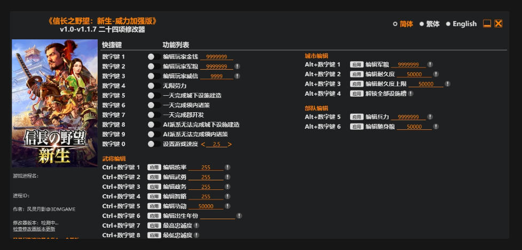Viewport: 522px width, 250px height.
Task: Select 简体 language option
Action: pos(403,24)
